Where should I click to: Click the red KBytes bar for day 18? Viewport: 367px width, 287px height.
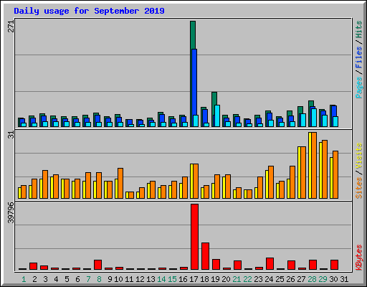click(205, 256)
